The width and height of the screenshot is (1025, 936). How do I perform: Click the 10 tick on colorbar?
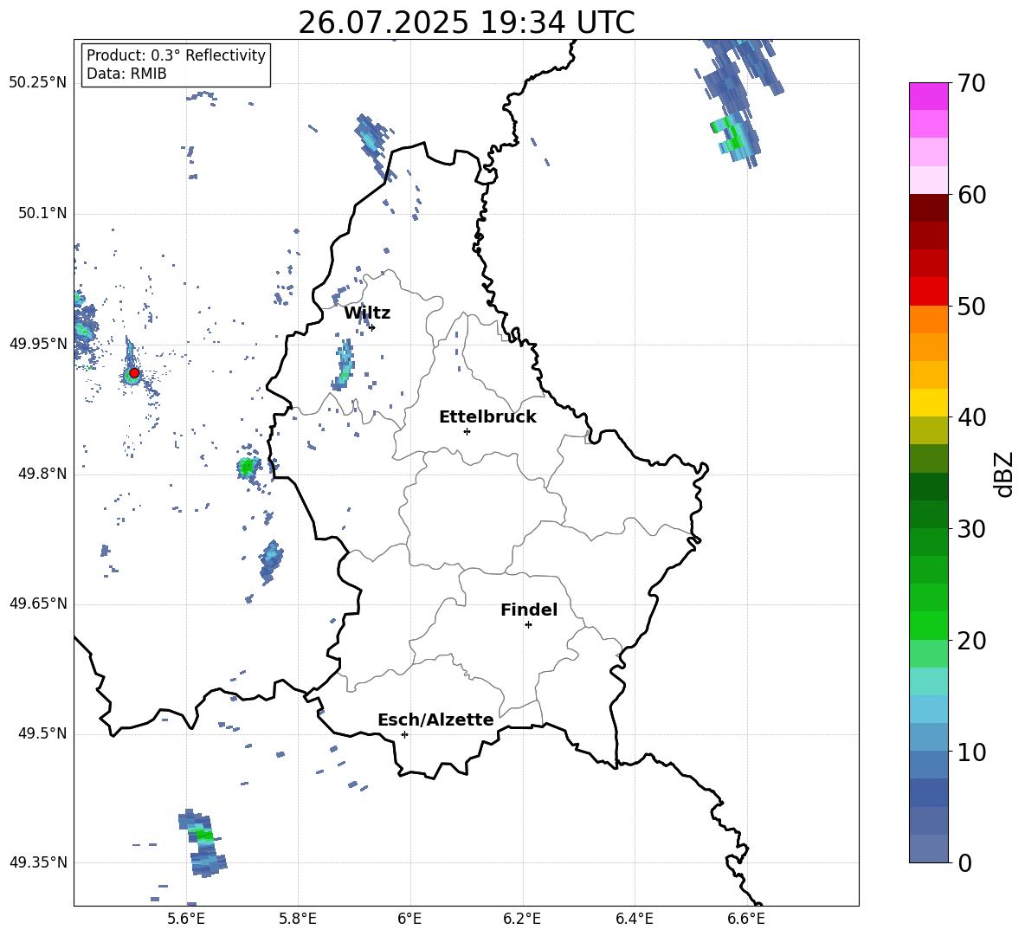tap(971, 752)
